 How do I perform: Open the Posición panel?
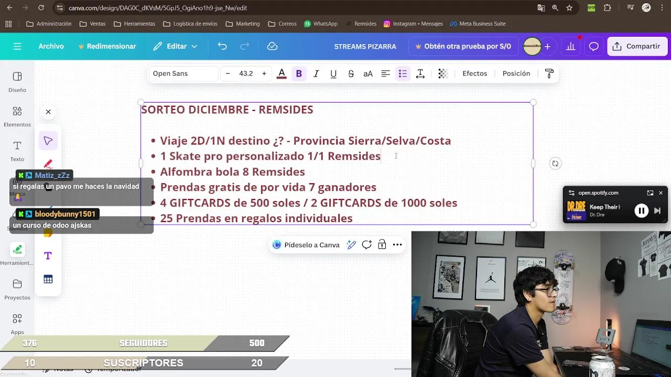coord(516,73)
